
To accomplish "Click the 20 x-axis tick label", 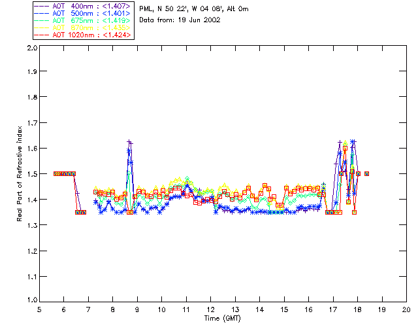I will coord(406,309).
